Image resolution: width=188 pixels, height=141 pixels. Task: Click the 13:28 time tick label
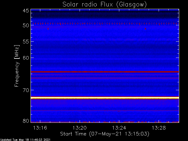(x=159, y=128)
